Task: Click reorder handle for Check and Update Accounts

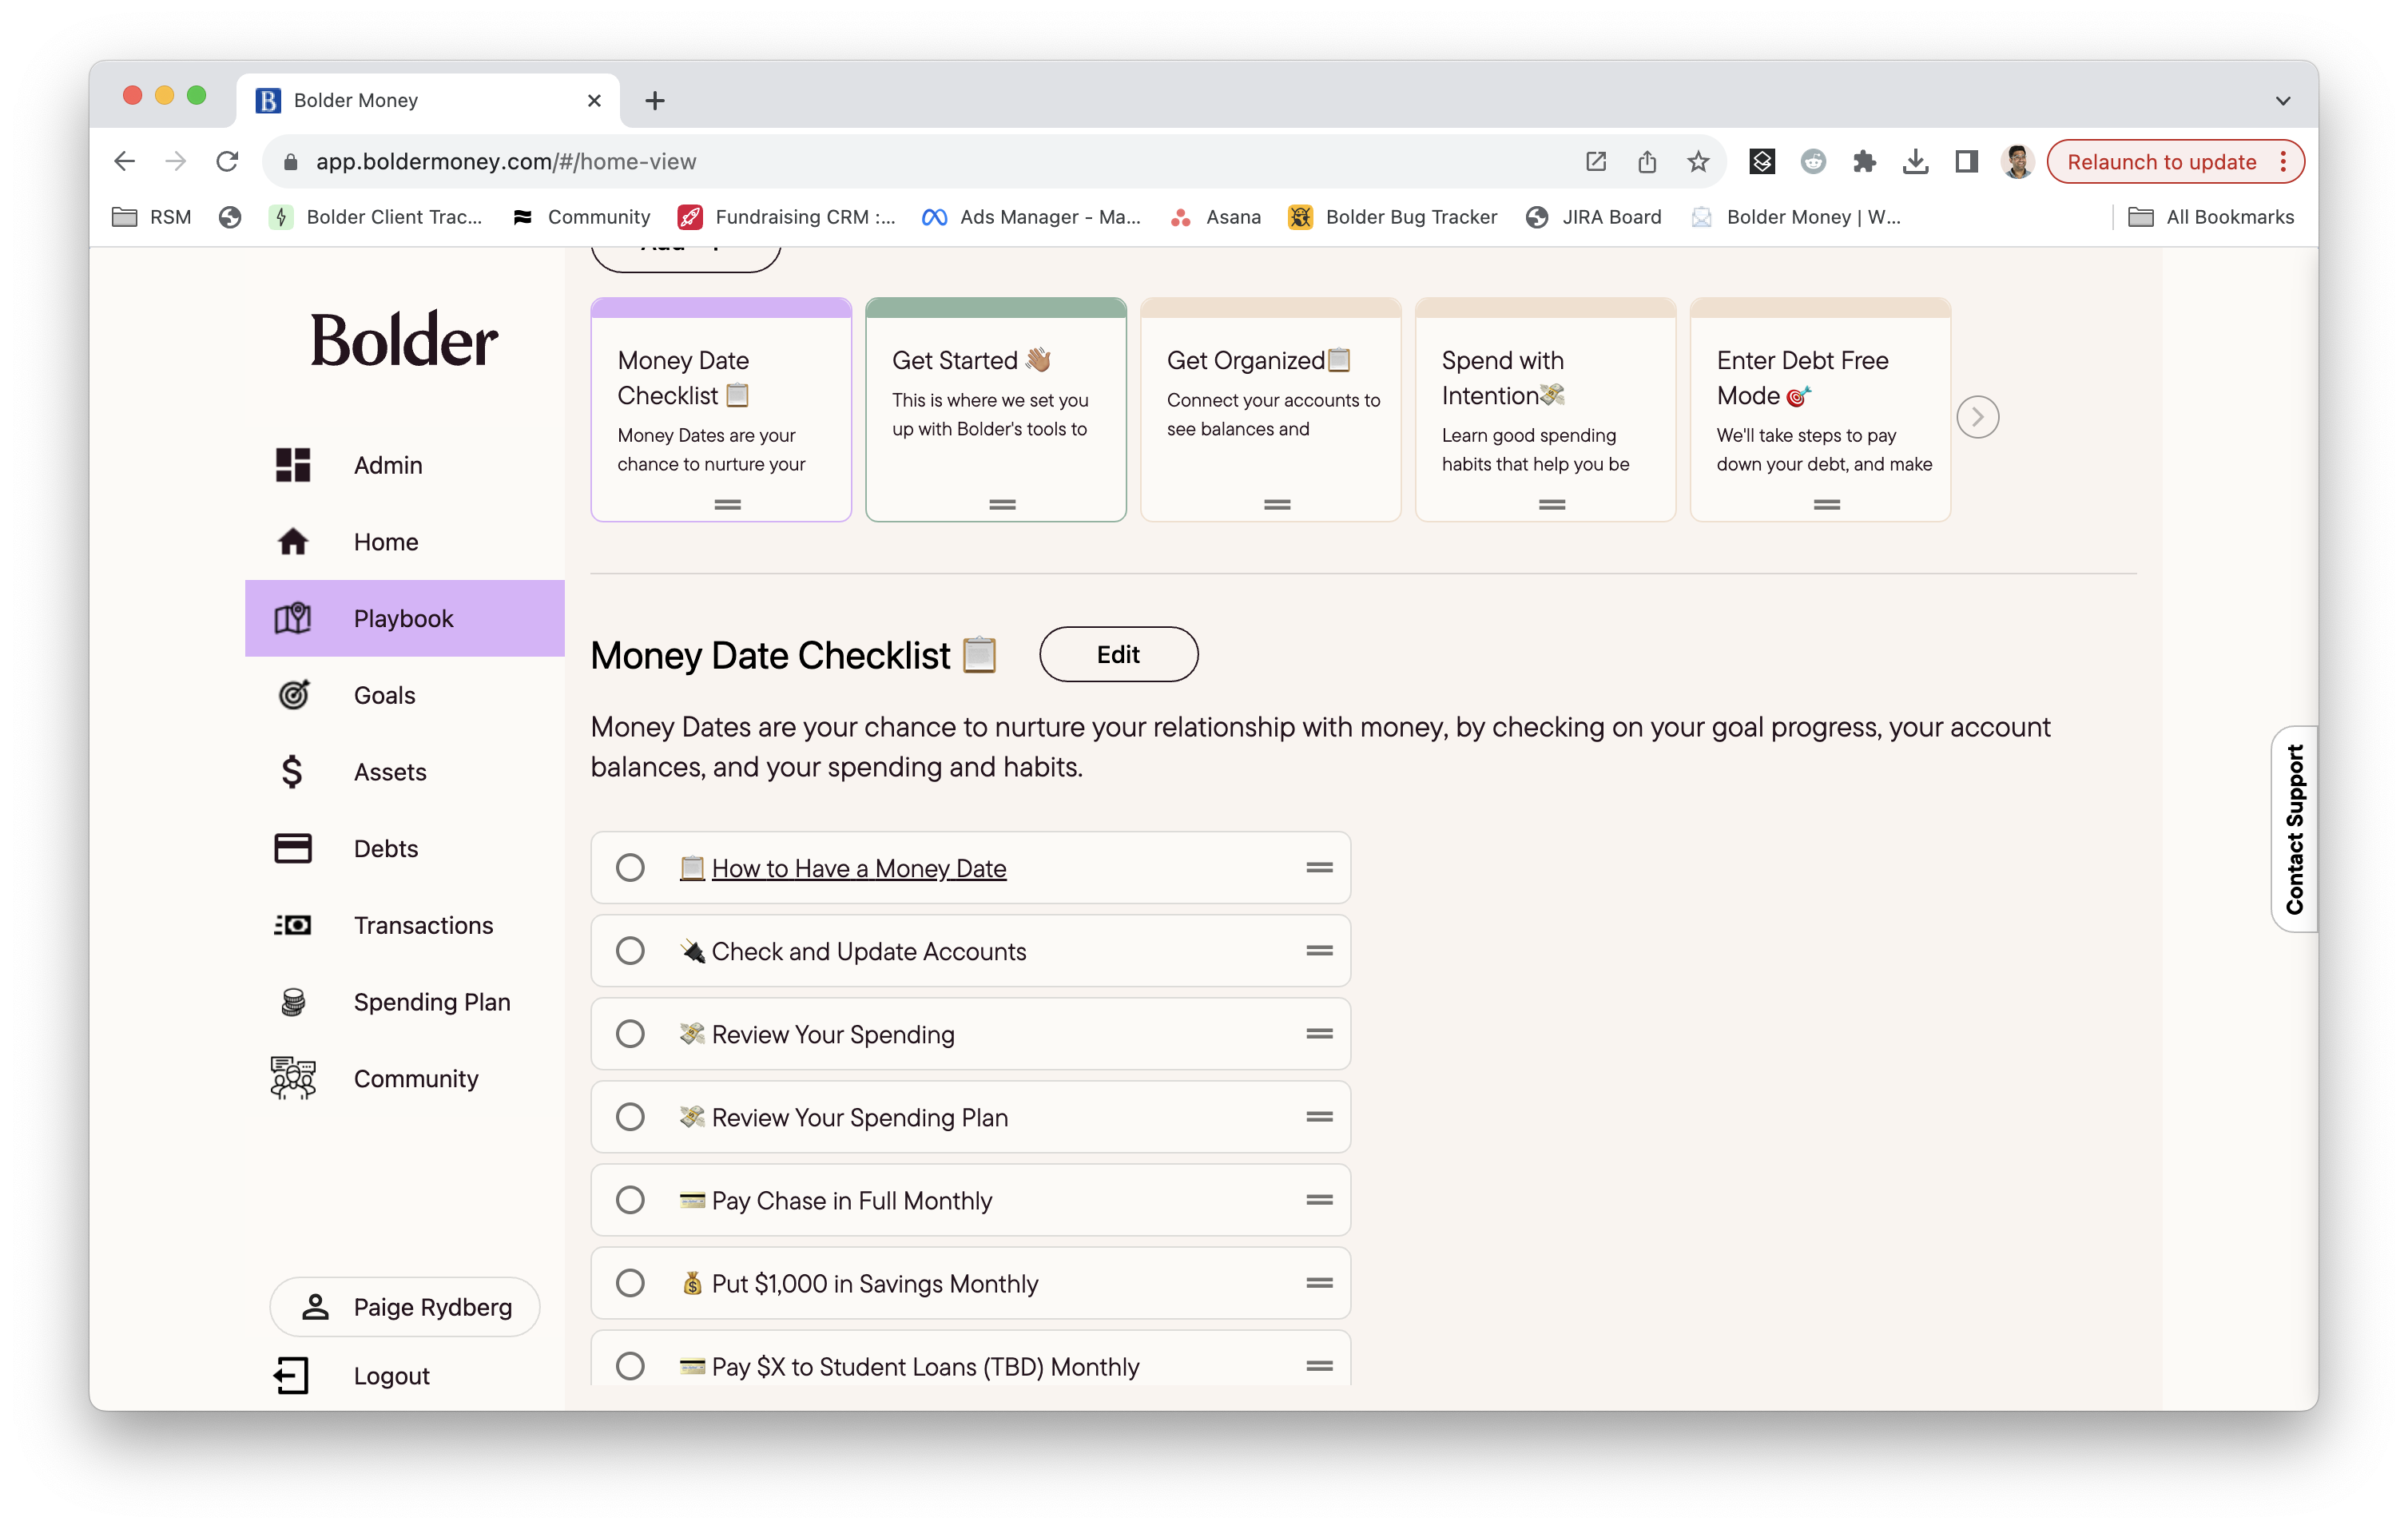Action: (1319, 951)
